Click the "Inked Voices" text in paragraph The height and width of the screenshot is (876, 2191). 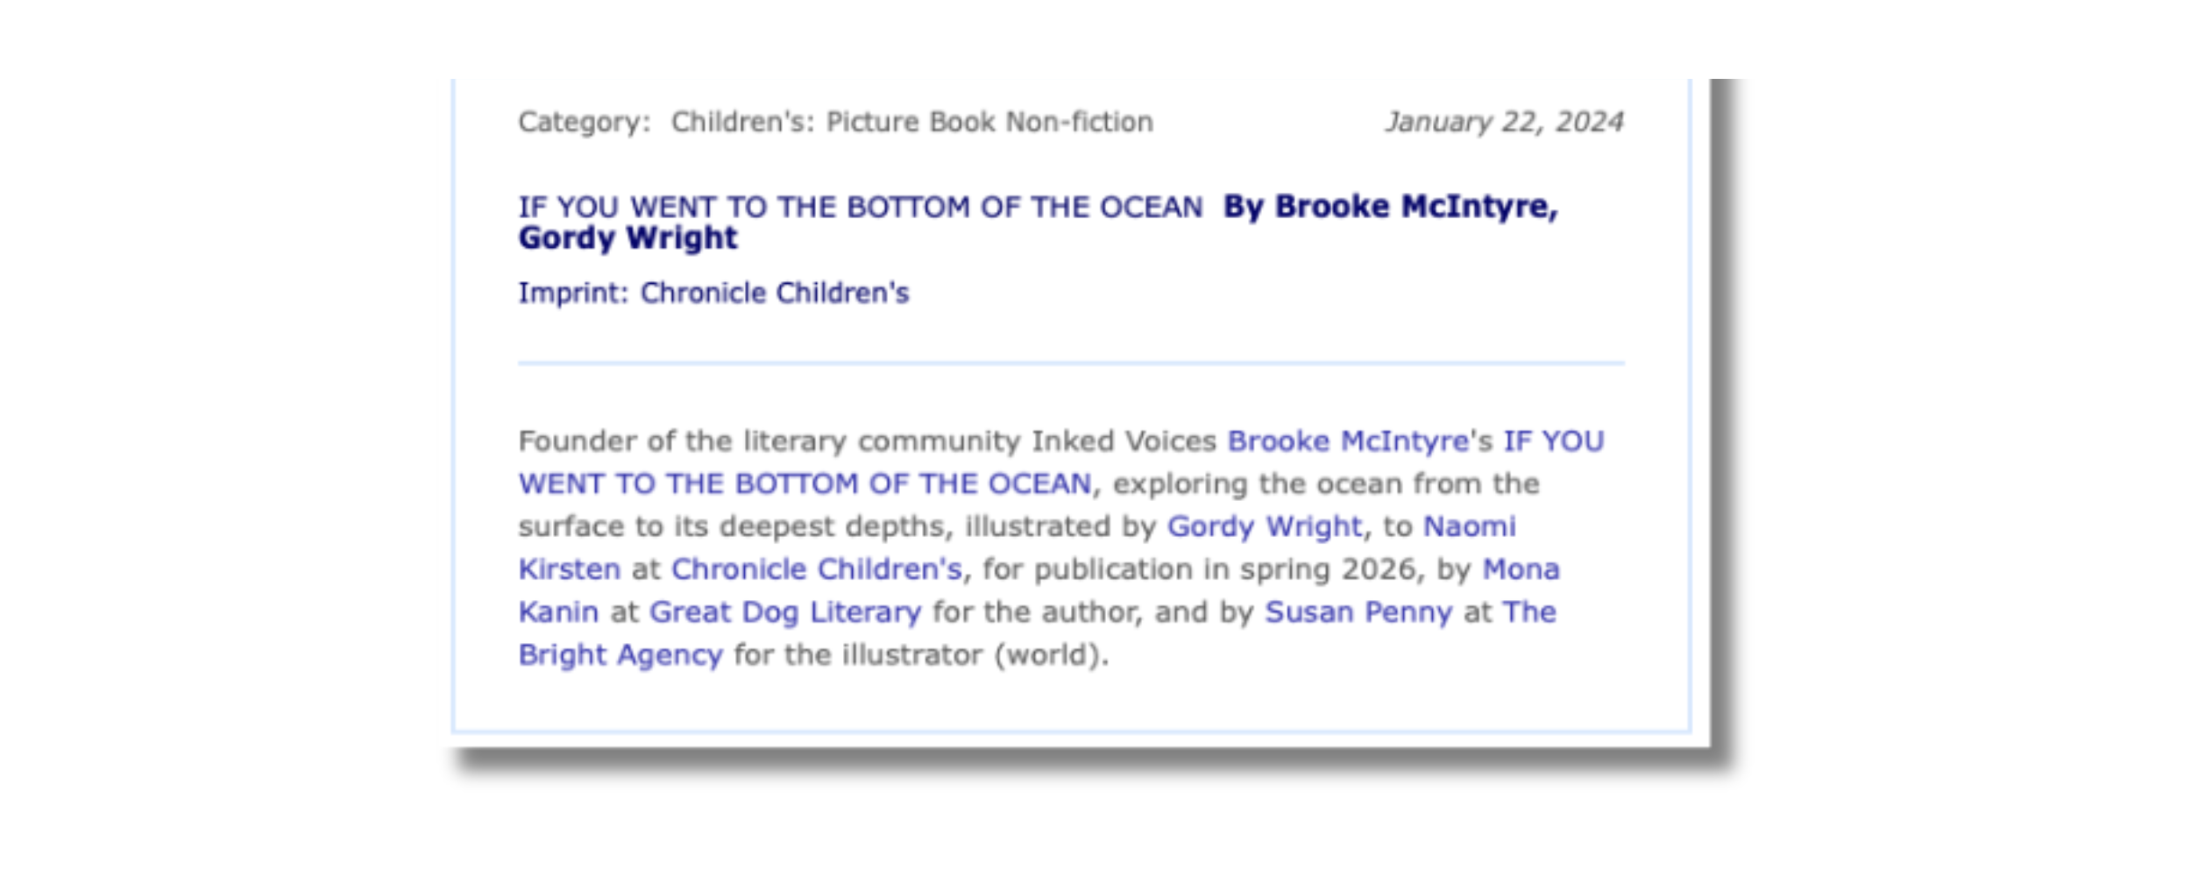1124,441
